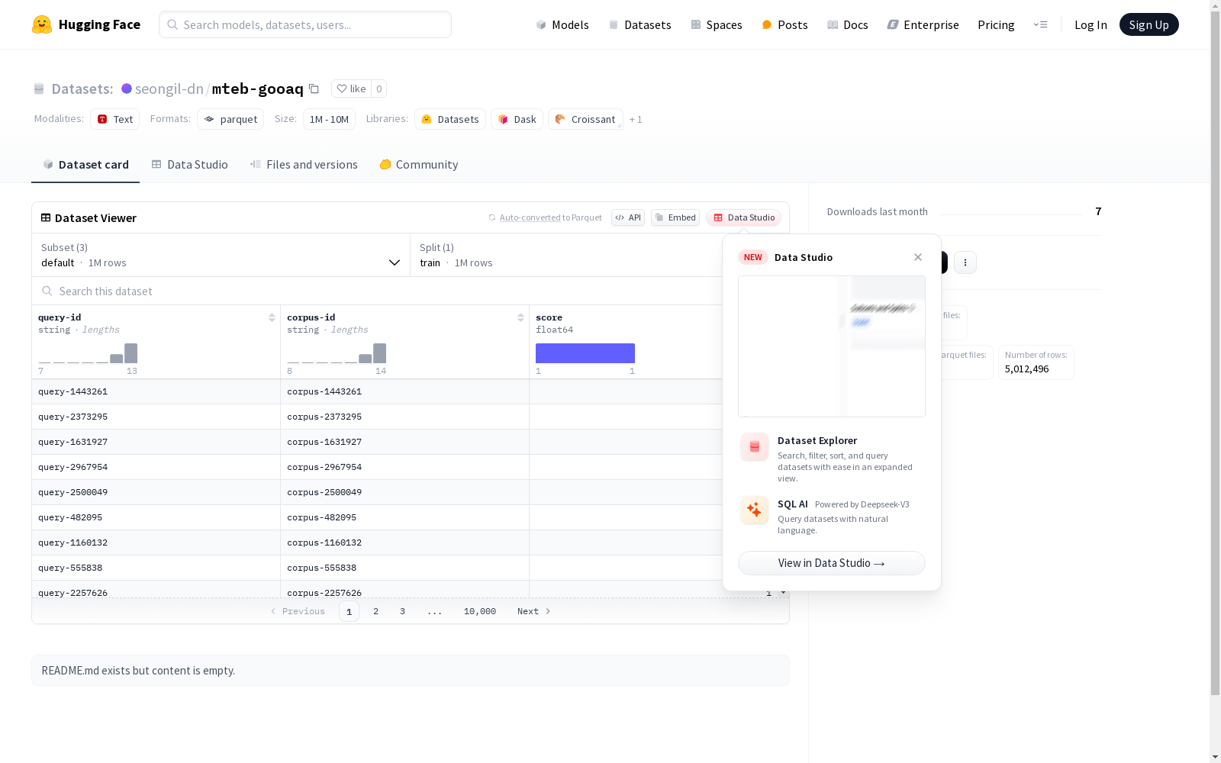Image resolution: width=1221 pixels, height=763 pixels.
Task: Select cell query-1443261
Action: [156, 391]
